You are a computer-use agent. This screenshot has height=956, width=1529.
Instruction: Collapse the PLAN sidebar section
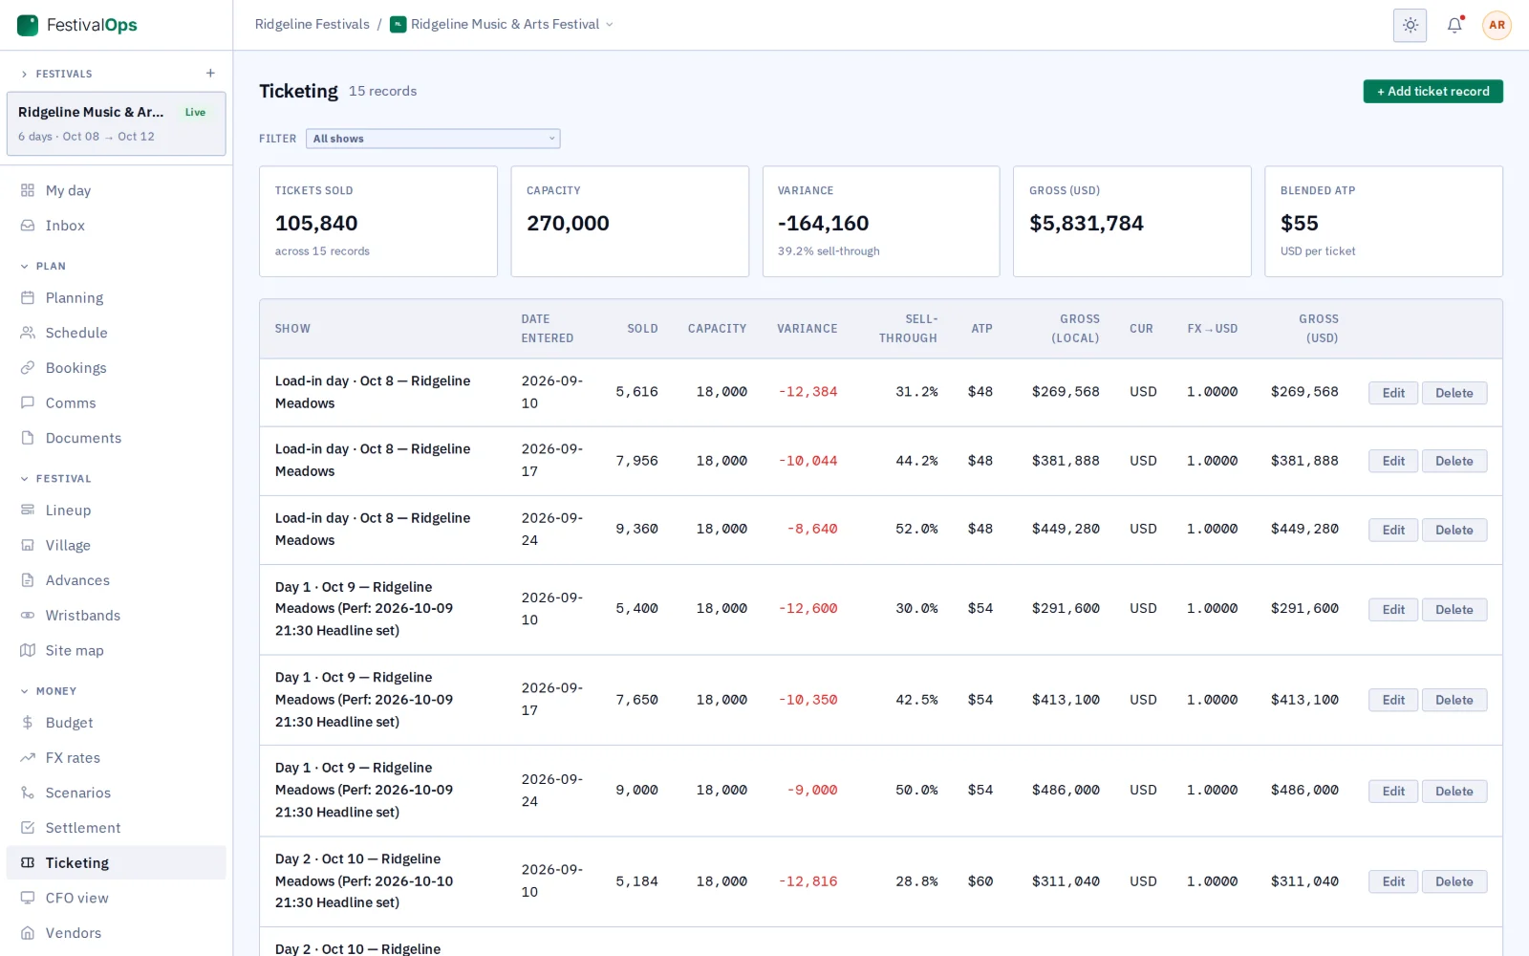[43, 266]
